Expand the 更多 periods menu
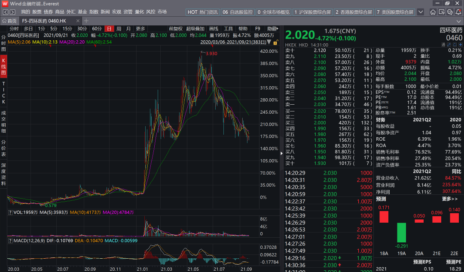This screenshot has width=464, height=272. click(x=140, y=29)
